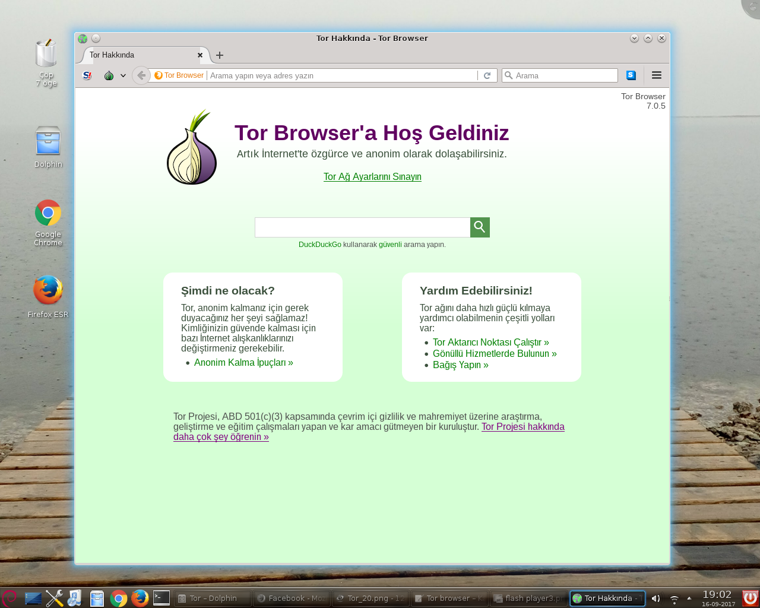Click the address bar input
The width and height of the screenshot is (760, 608).
tap(342, 75)
